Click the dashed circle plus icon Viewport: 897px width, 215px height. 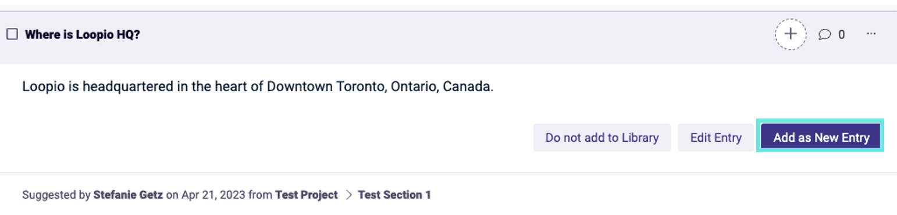[790, 34]
